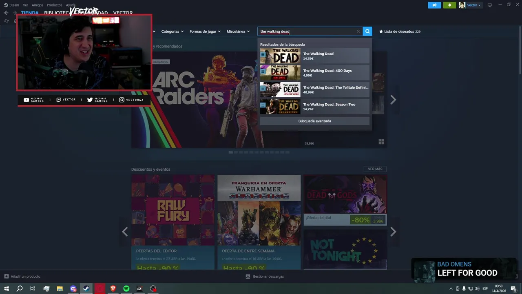Screen dimensions: 522x294
Task: Click the Instagram icon in stream overlay
Action: pyautogui.click(x=122, y=100)
